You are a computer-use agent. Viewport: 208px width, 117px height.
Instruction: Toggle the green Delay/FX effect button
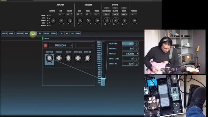[115, 8]
